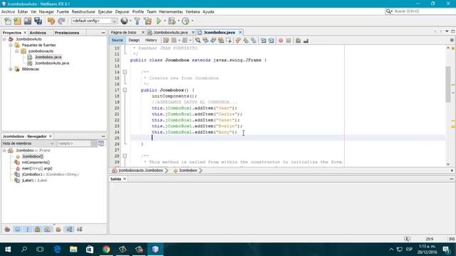Click the Buscar quick search field
This screenshot has height=256, width=456.
[421, 11]
